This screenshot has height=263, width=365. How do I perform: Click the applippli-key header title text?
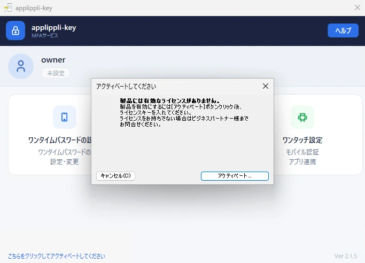tap(54, 28)
